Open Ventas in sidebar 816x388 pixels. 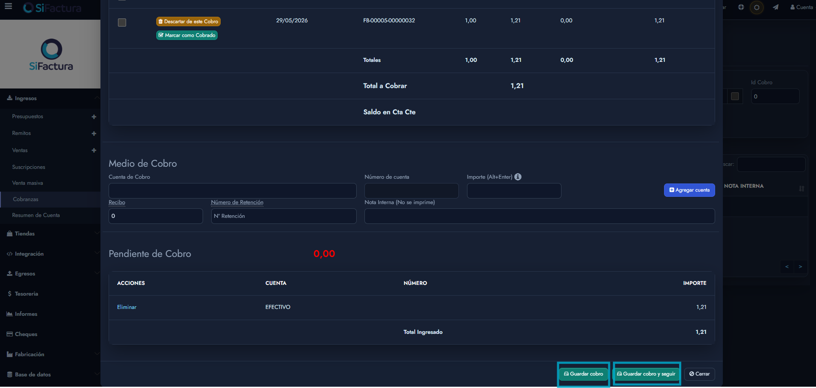(20, 150)
